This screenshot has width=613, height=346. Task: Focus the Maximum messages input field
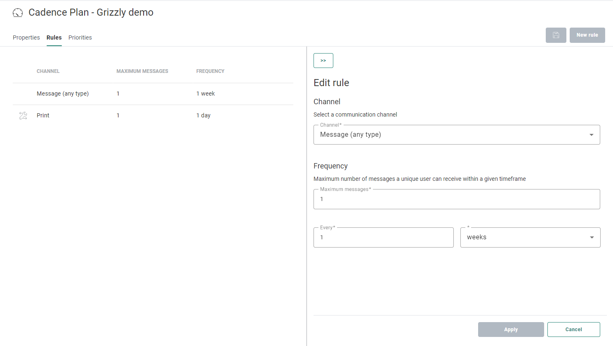pos(456,199)
